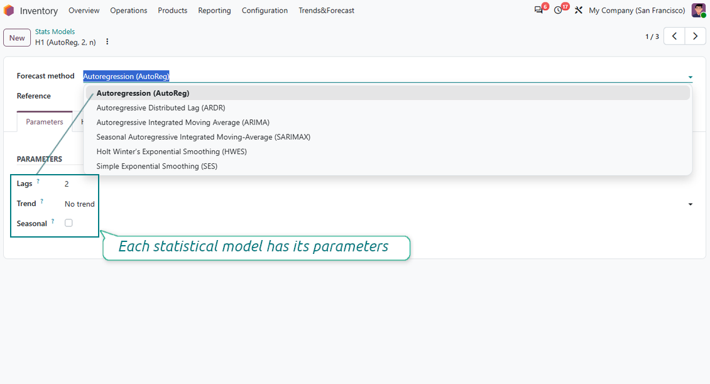
Task: Show the Seasonal help tooltip
Action: [x=53, y=221]
